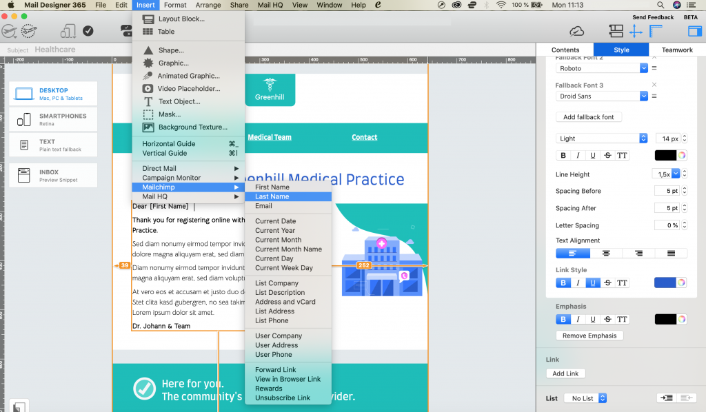This screenshot has width=706, height=412.
Task: Remove Fallback Font 3 with X icon
Action: click(654, 85)
